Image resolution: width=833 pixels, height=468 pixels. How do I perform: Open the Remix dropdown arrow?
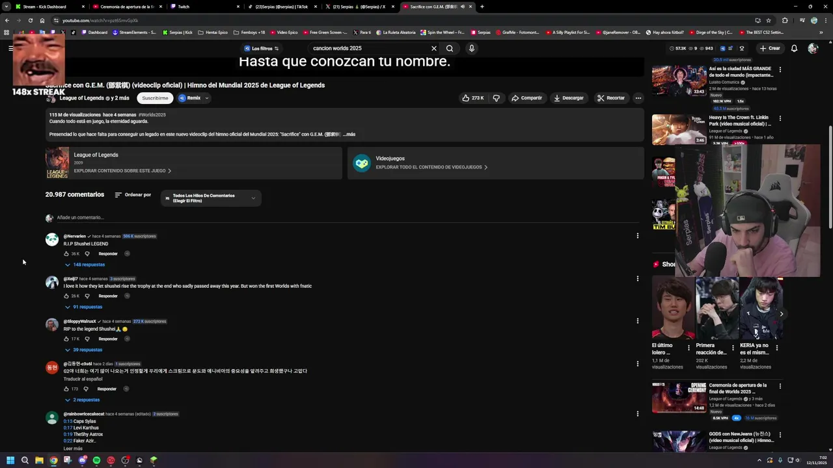[x=207, y=98]
